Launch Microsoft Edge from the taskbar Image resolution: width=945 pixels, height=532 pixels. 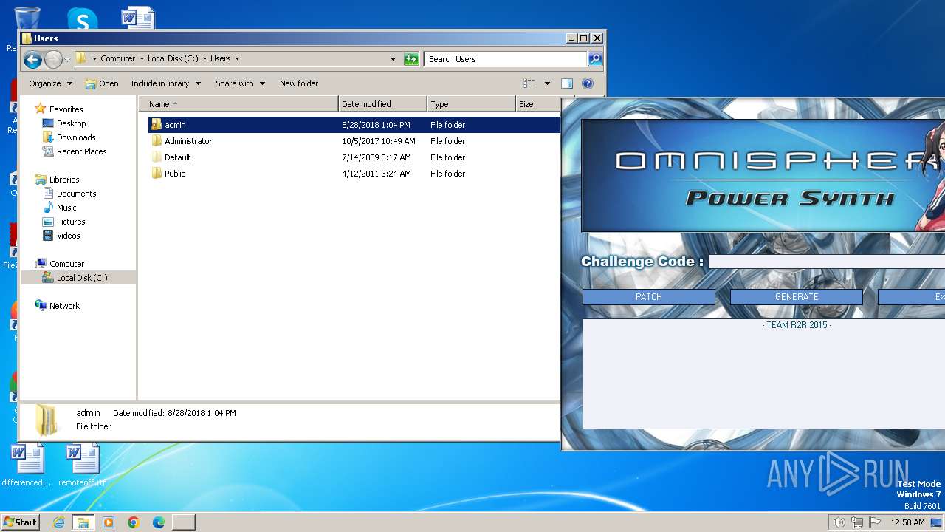159,522
